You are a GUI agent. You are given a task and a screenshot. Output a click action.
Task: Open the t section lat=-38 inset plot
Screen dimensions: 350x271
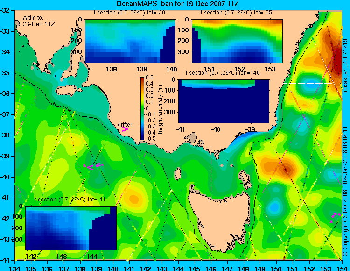tap(130, 41)
